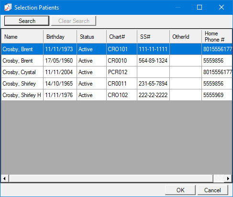Sort by the Birthday column header
The height and width of the screenshot is (197, 233).
pos(60,36)
